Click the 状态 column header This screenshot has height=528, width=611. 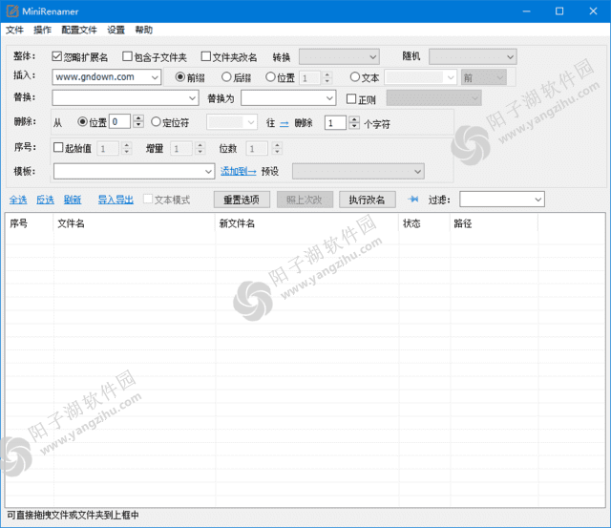(x=424, y=223)
